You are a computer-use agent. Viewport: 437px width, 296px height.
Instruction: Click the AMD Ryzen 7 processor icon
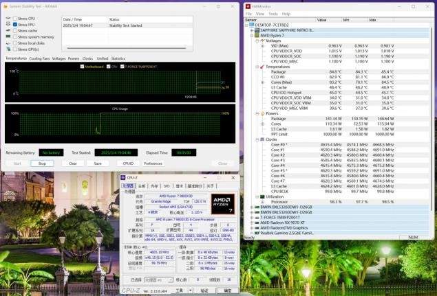click(257, 35)
